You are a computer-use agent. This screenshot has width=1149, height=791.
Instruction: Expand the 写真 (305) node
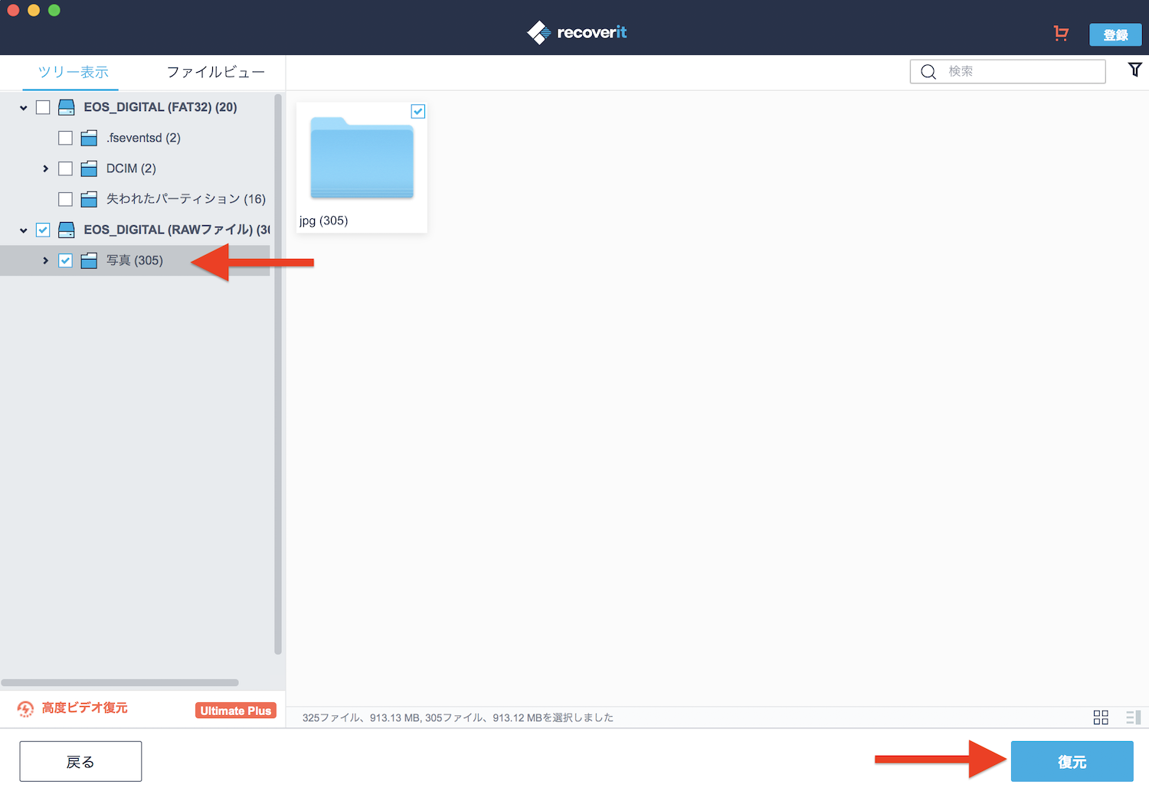coord(46,260)
